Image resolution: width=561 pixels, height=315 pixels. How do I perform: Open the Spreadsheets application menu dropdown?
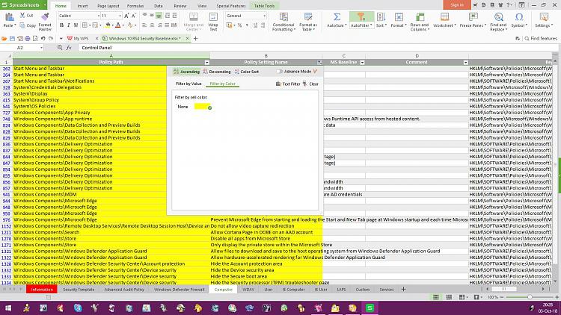[x=45, y=5]
